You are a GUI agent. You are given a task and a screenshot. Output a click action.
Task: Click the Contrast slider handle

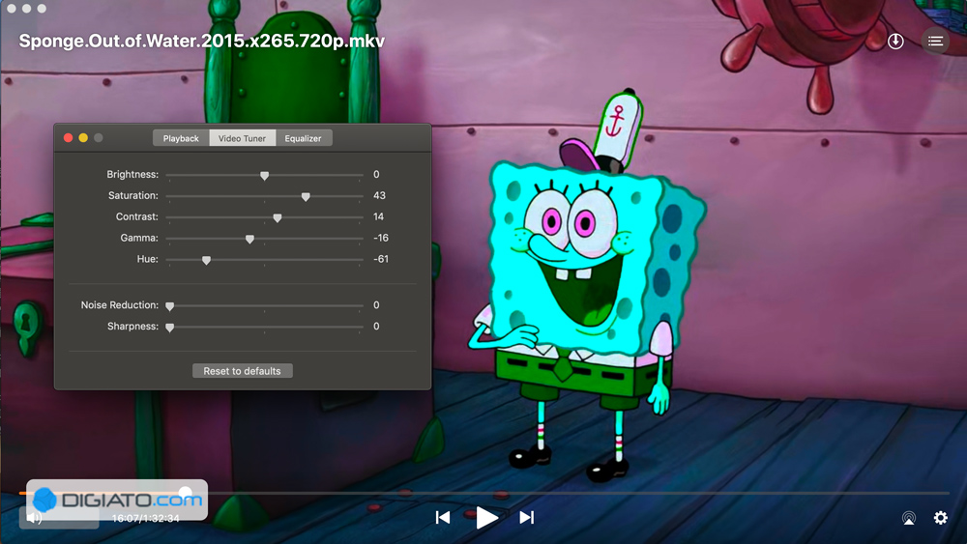(278, 217)
